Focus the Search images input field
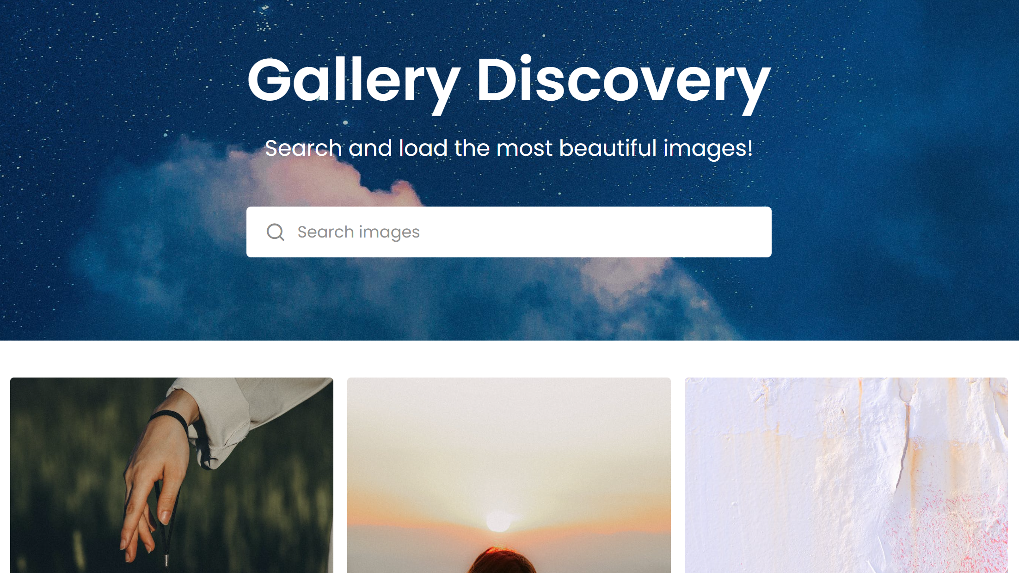This screenshot has height=573, width=1019. [x=509, y=232]
